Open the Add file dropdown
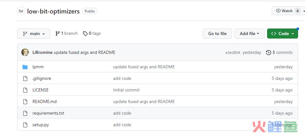Viewport: 305px width, 134px height. (x=249, y=33)
